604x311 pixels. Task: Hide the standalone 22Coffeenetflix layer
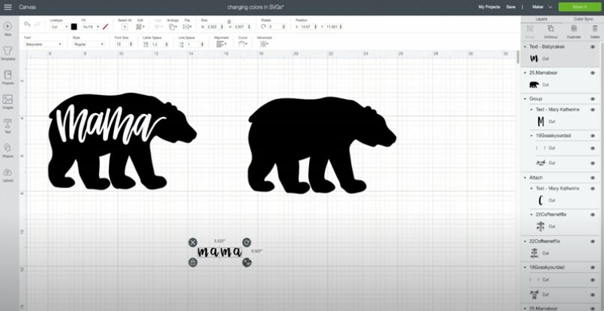click(x=593, y=241)
